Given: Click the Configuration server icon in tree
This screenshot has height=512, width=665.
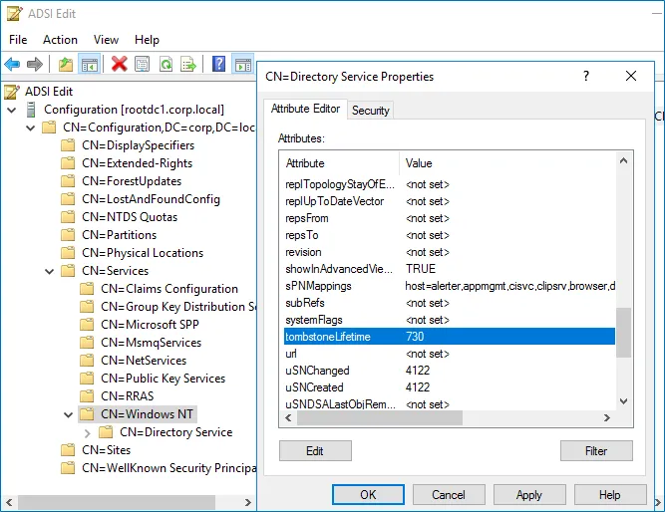Looking at the screenshot, I should tap(31, 110).
